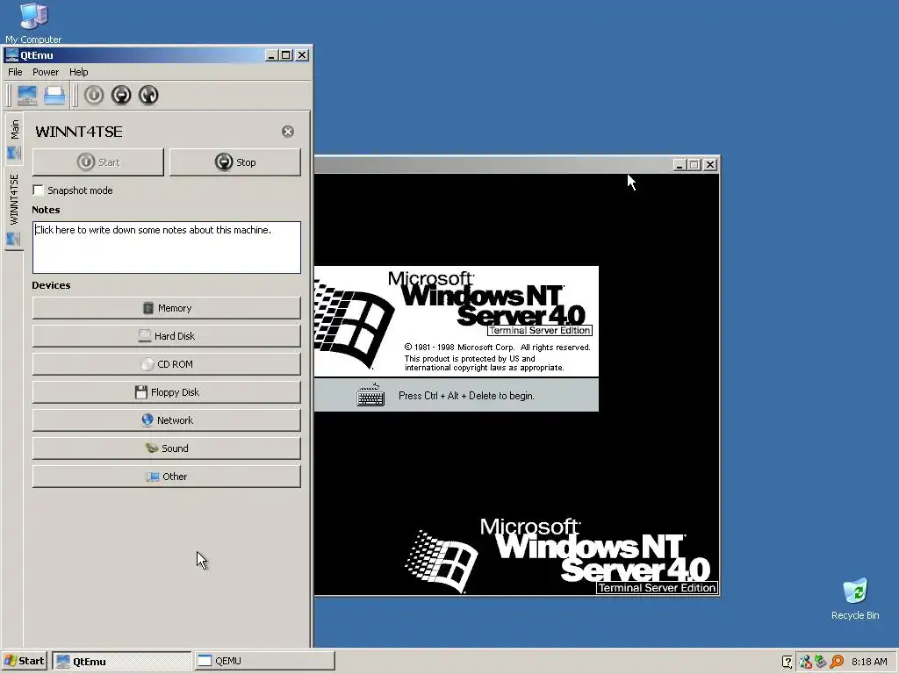Expand the Network device settings

(x=166, y=420)
